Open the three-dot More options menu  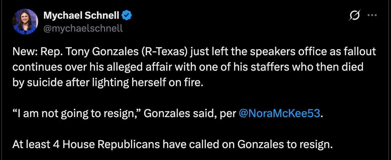point(372,15)
